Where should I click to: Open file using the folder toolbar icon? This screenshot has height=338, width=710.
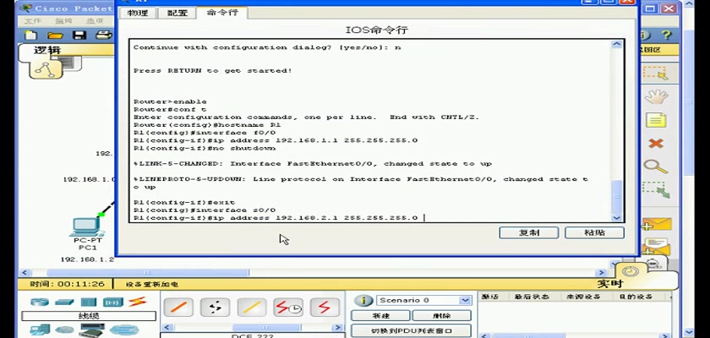(56, 35)
